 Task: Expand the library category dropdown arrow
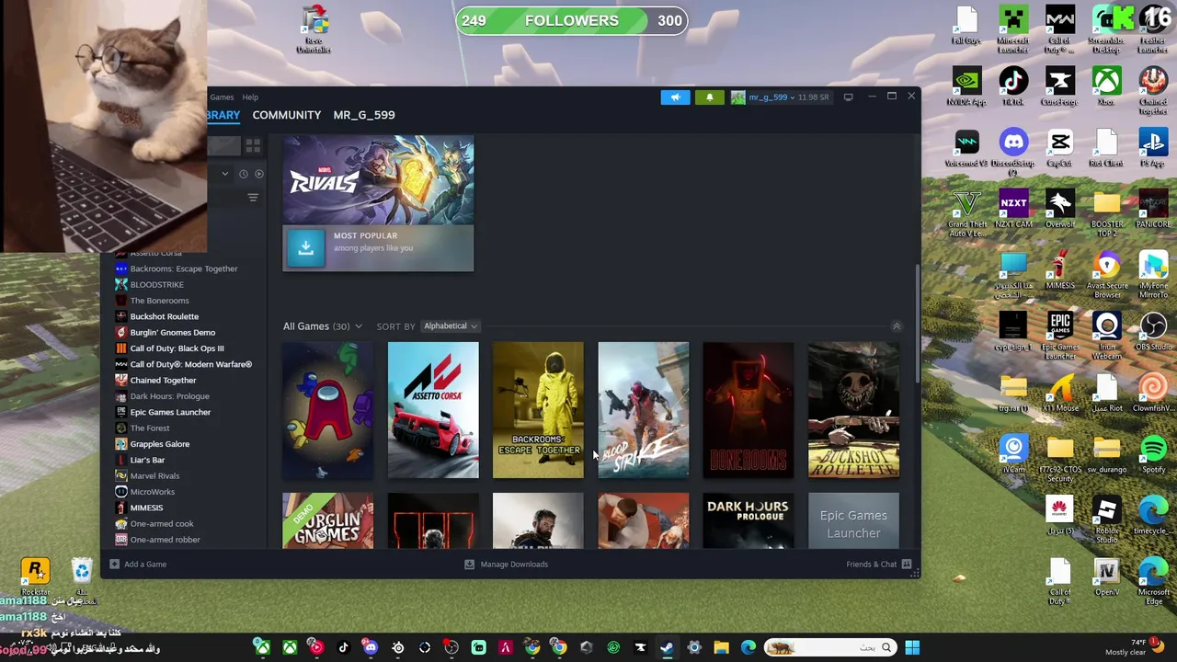tap(224, 174)
